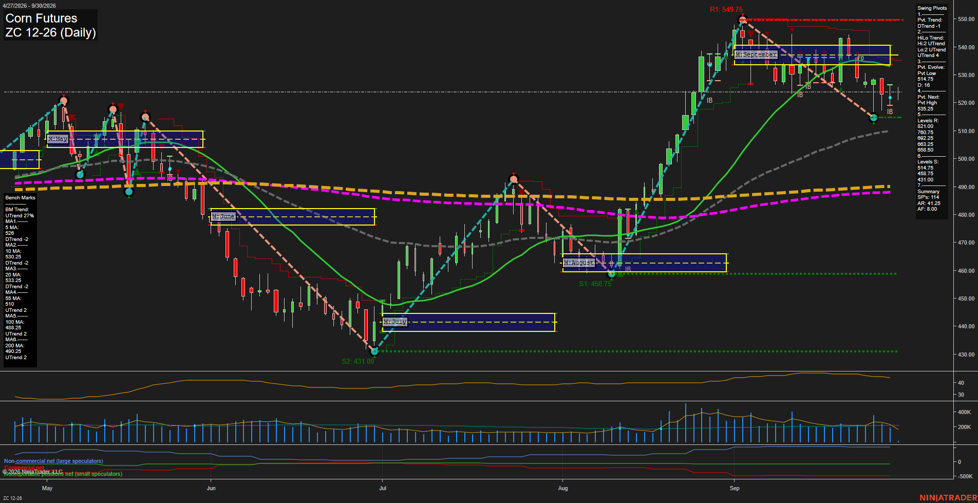Click the S2: 431.00 support label
The width and height of the screenshot is (978, 503).
(x=358, y=362)
